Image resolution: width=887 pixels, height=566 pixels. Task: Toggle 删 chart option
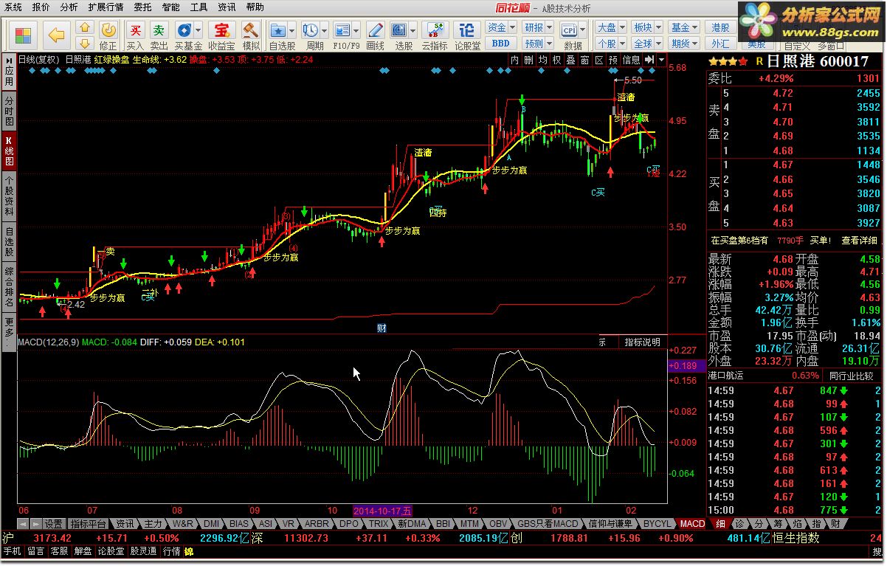point(529,61)
